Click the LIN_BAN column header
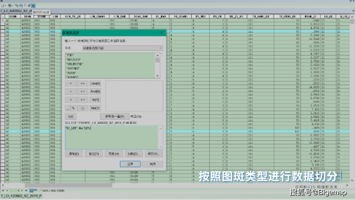Image resolution: width=355 pixels, height=200 pixels. tap(119, 17)
